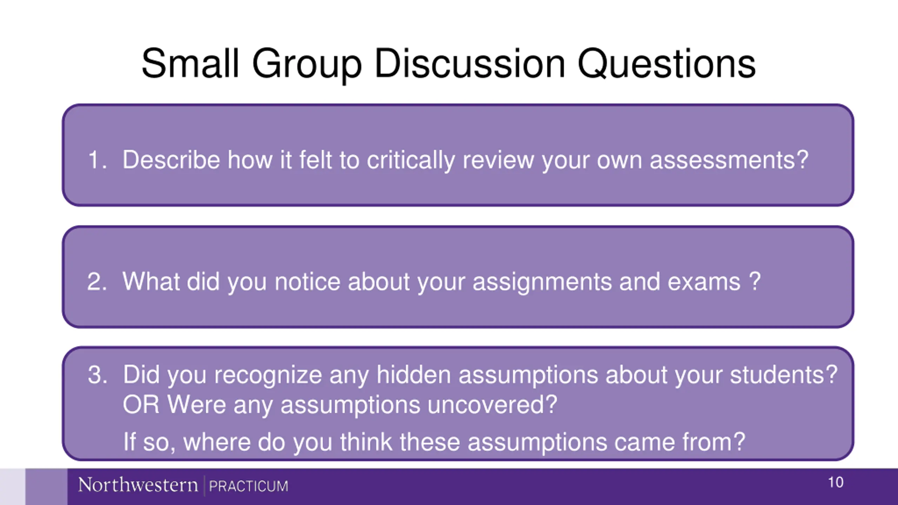The height and width of the screenshot is (505, 898).
Task: Select the line OR Were any assumptions uncovered?
Action: (x=340, y=405)
